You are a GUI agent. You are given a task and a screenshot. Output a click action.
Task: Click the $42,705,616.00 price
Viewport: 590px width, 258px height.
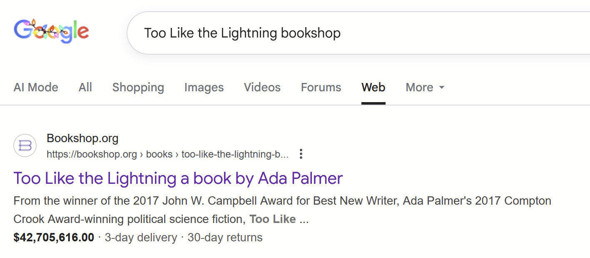(x=54, y=238)
